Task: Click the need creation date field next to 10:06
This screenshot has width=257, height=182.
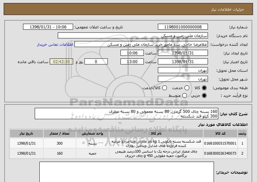Action: tap(183, 53)
